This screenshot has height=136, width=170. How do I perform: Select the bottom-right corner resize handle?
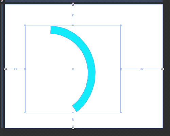click(121, 113)
